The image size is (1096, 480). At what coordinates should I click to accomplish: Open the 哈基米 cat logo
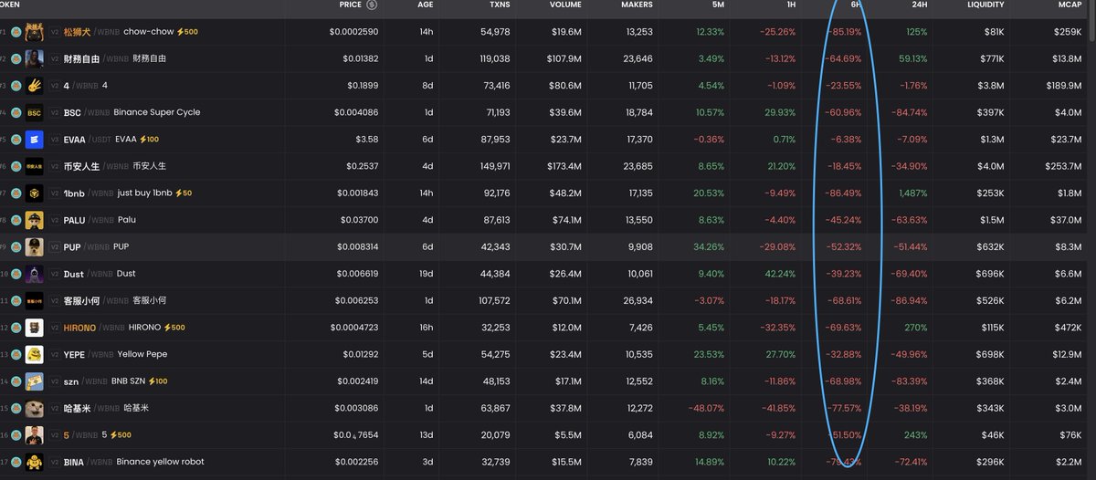coord(34,408)
